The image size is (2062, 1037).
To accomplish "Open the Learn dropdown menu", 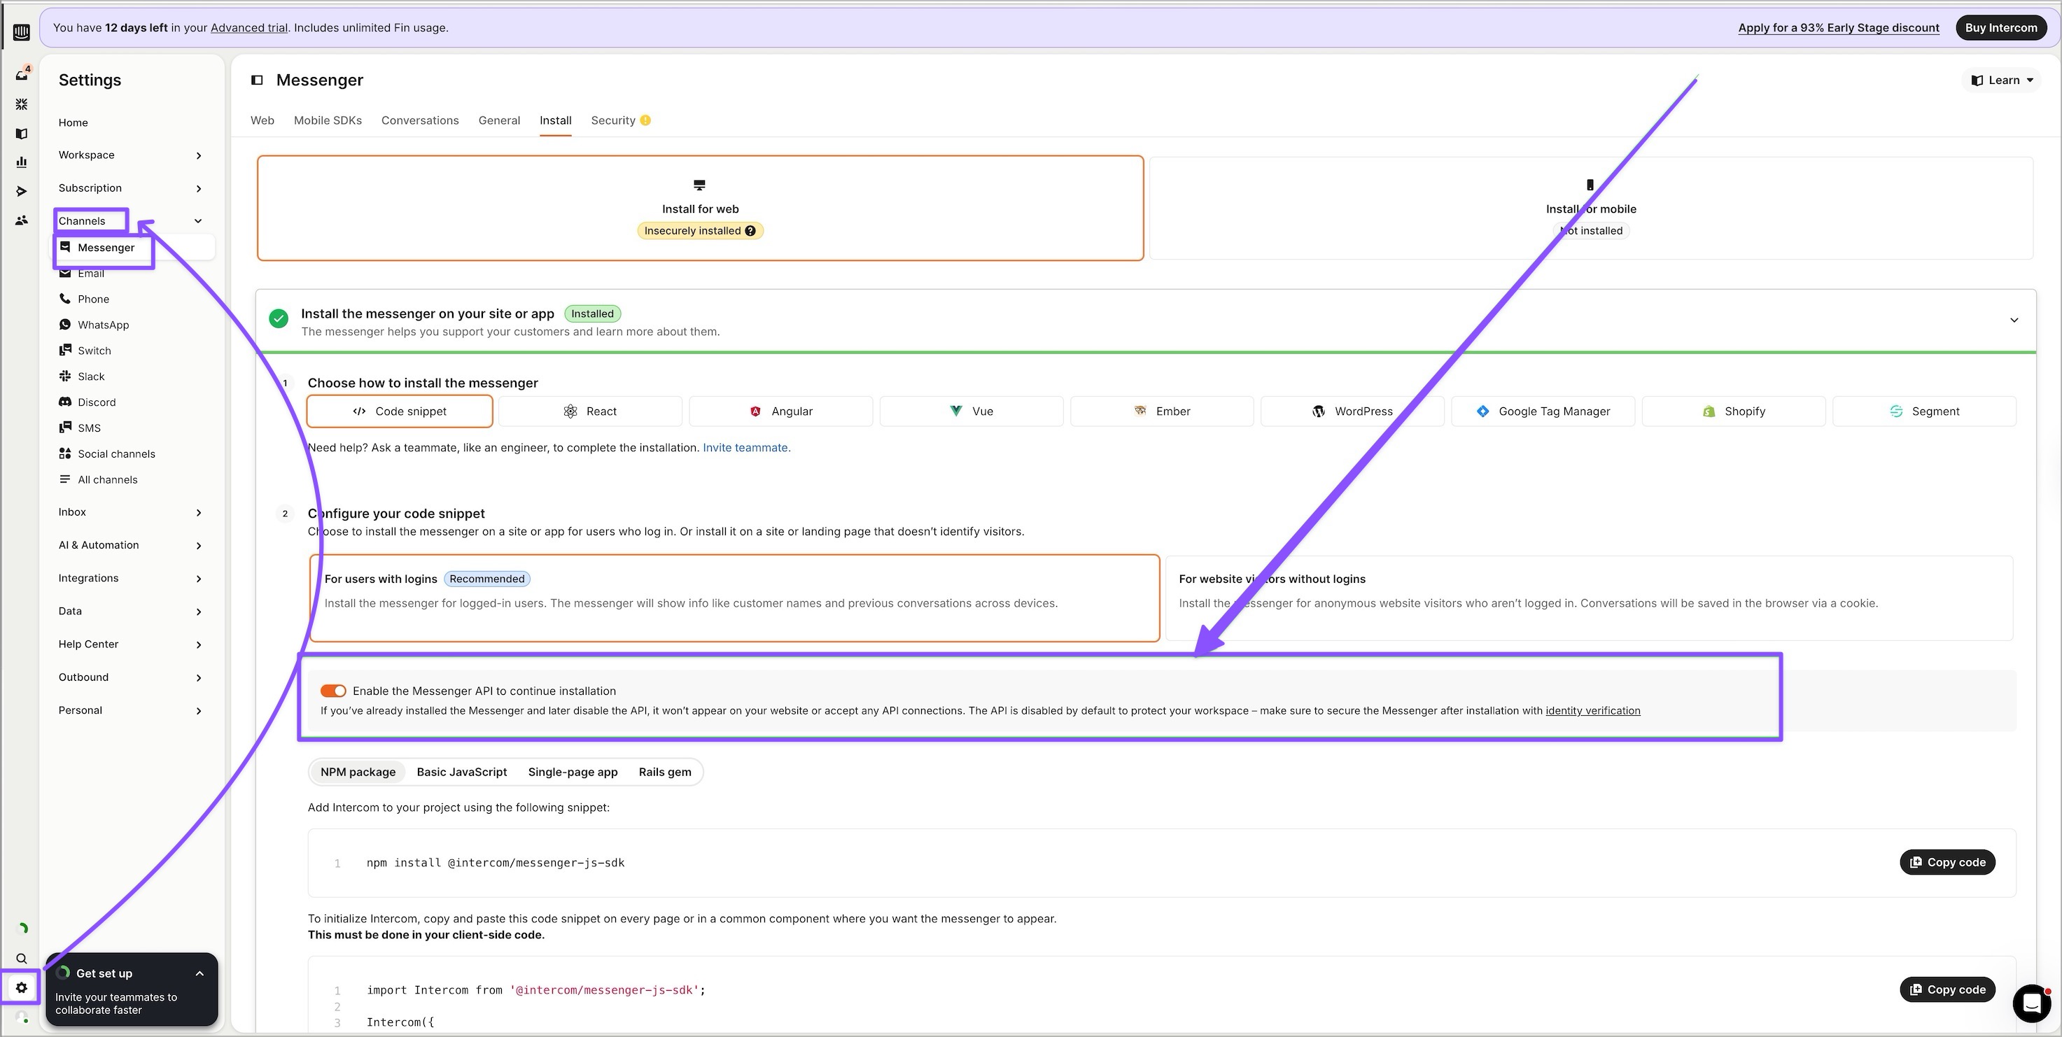I will tap(2003, 80).
